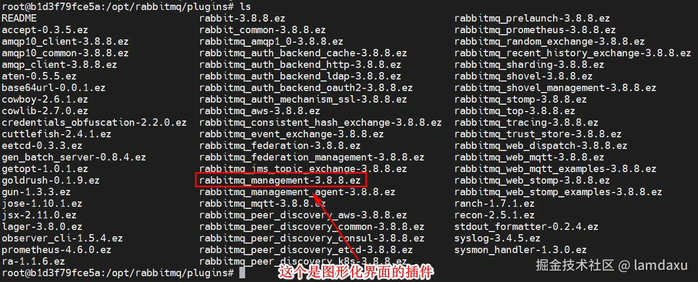Viewport: 698px width, 282px height.
Task: Select the stdout_formatter-0.2.4.ez entry
Action: pos(526,227)
